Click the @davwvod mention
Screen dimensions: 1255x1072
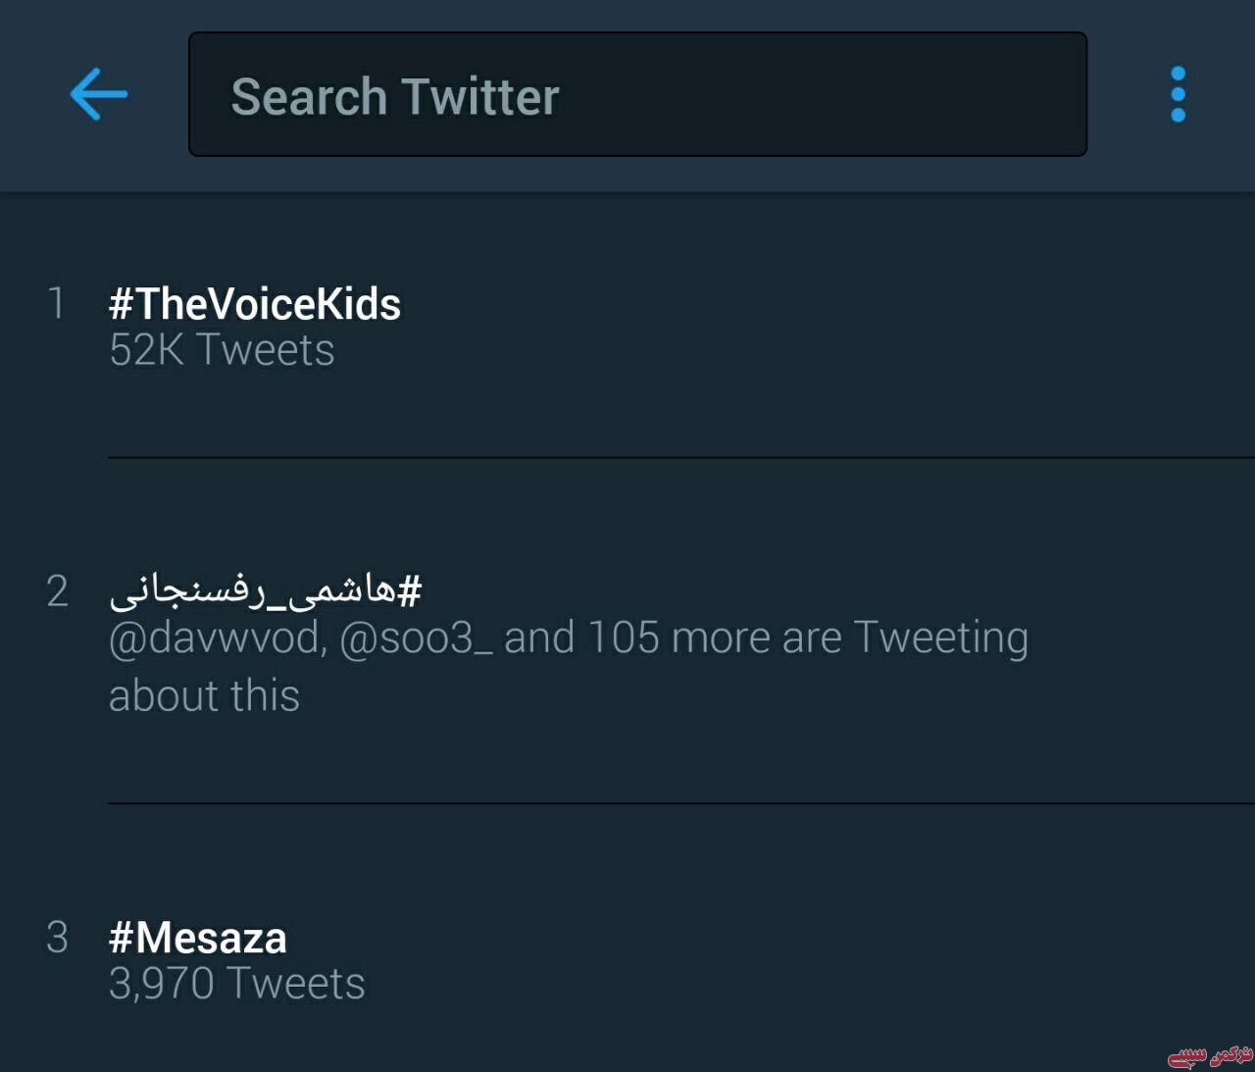(x=216, y=638)
